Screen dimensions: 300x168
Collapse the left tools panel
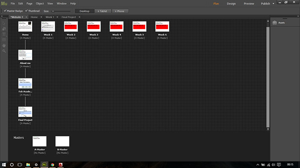pyautogui.click(x=2, y=16)
